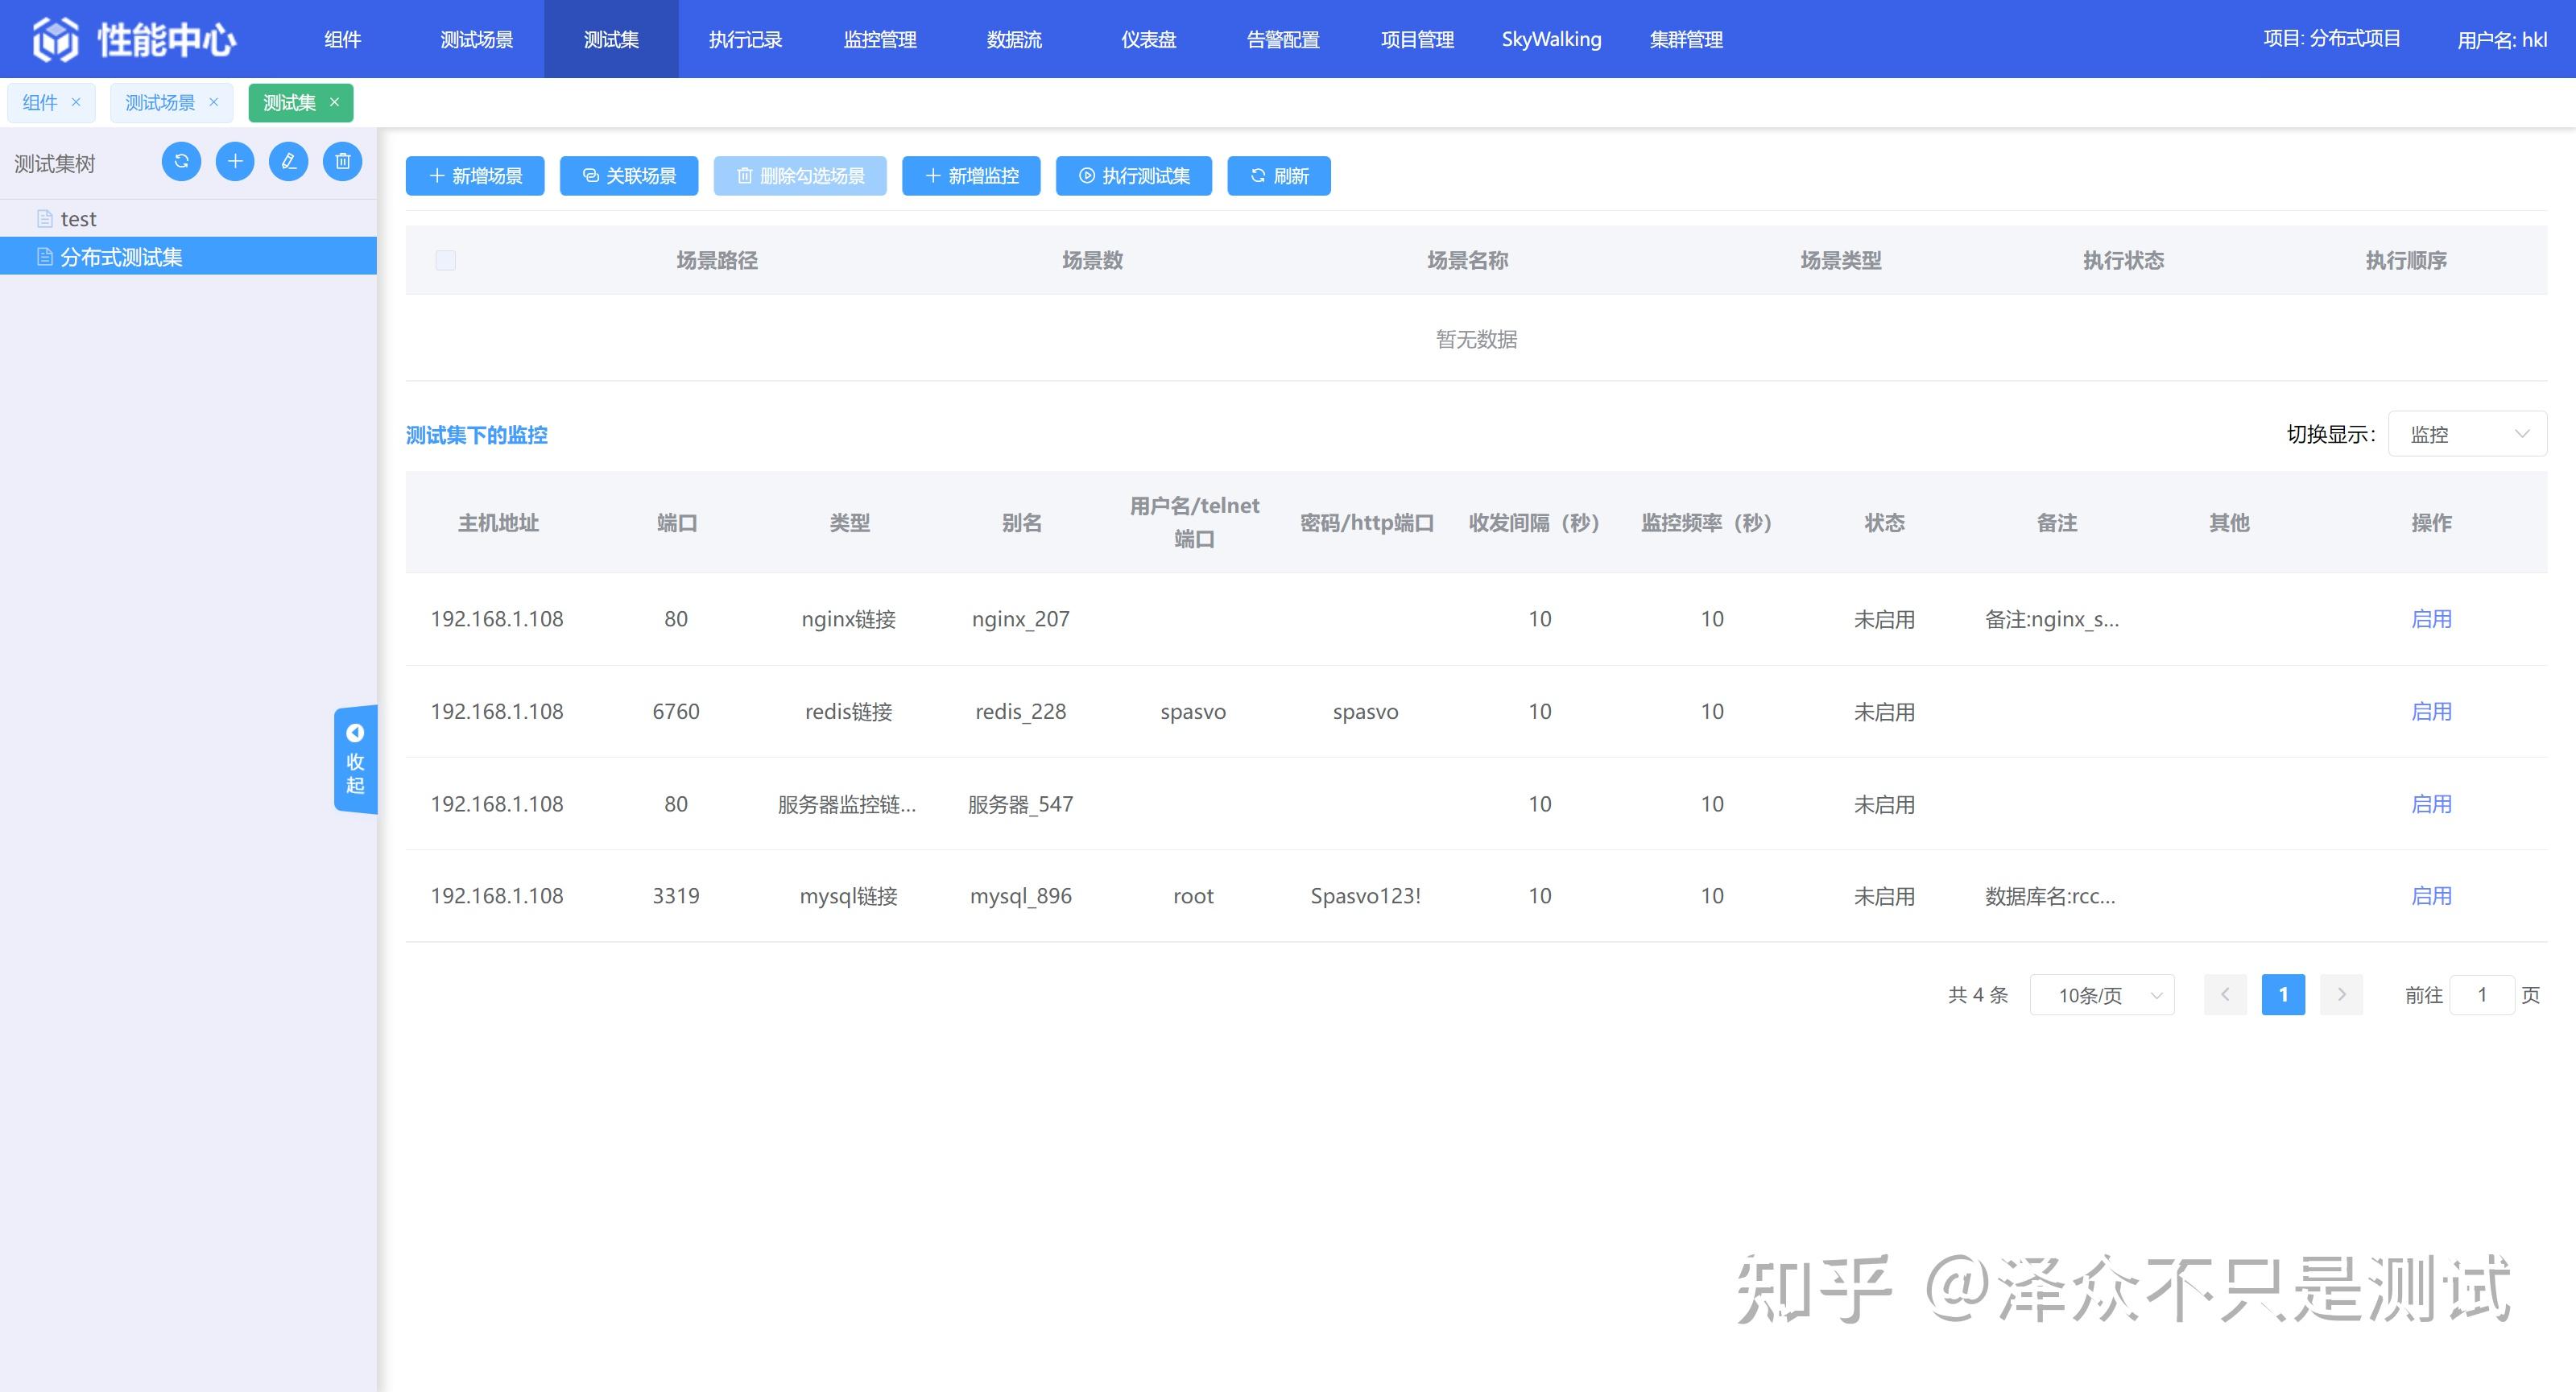Click the plus icon to add test set
Viewport: 2576px width, 1392px height.
pos(235,161)
